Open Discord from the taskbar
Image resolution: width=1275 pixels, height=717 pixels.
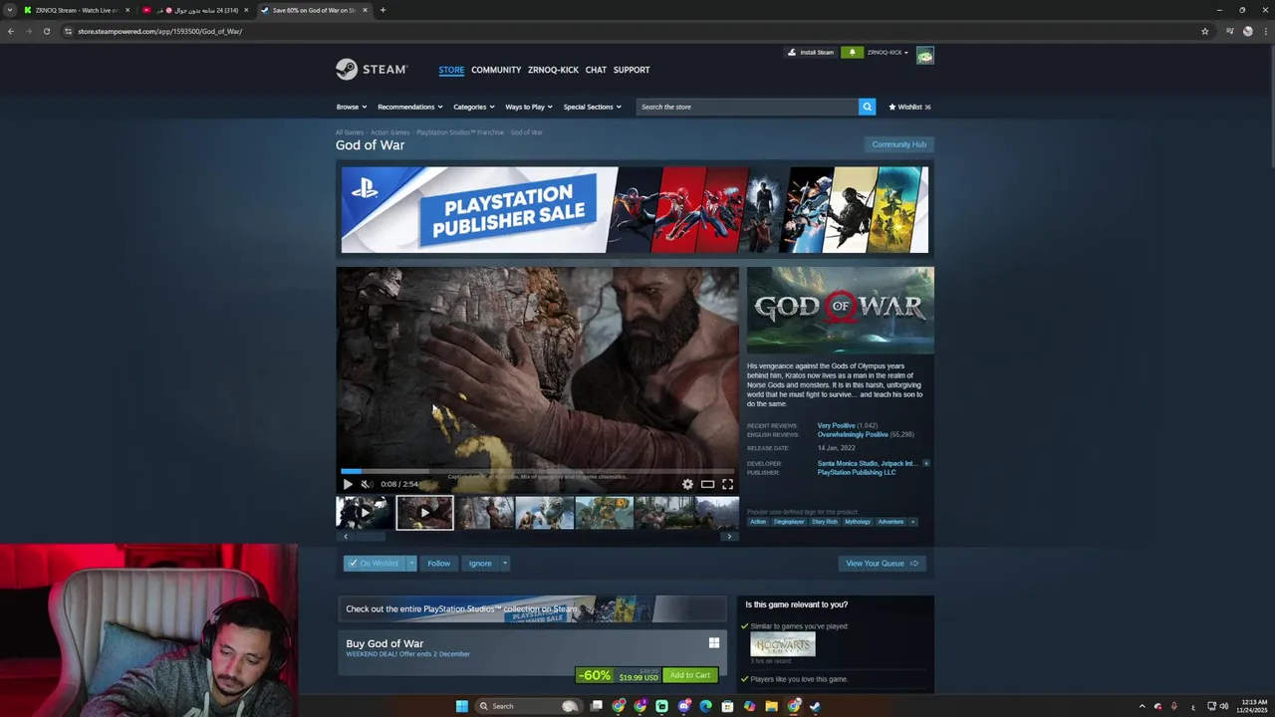tap(683, 706)
